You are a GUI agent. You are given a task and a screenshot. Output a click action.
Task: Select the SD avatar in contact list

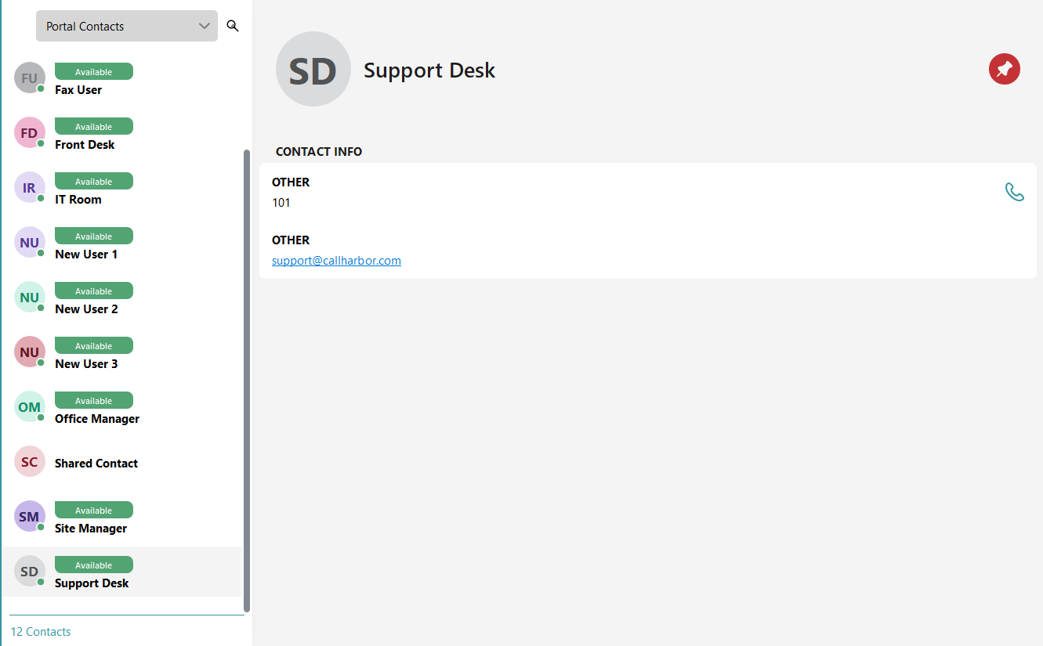(x=30, y=571)
